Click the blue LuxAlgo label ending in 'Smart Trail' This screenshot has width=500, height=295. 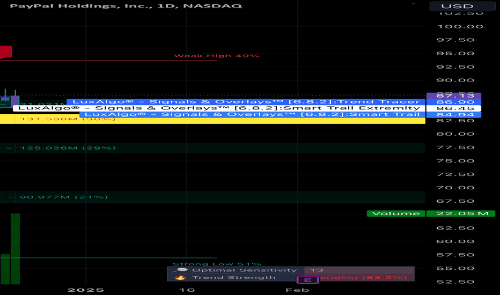click(252, 114)
